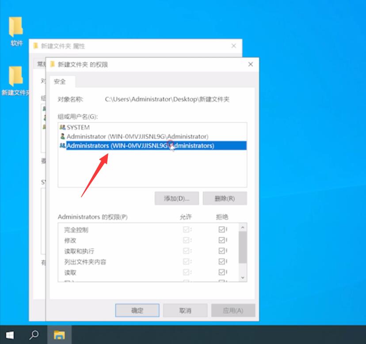Uncheck the 拒绝 checkbox for 完全控制

(221, 229)
